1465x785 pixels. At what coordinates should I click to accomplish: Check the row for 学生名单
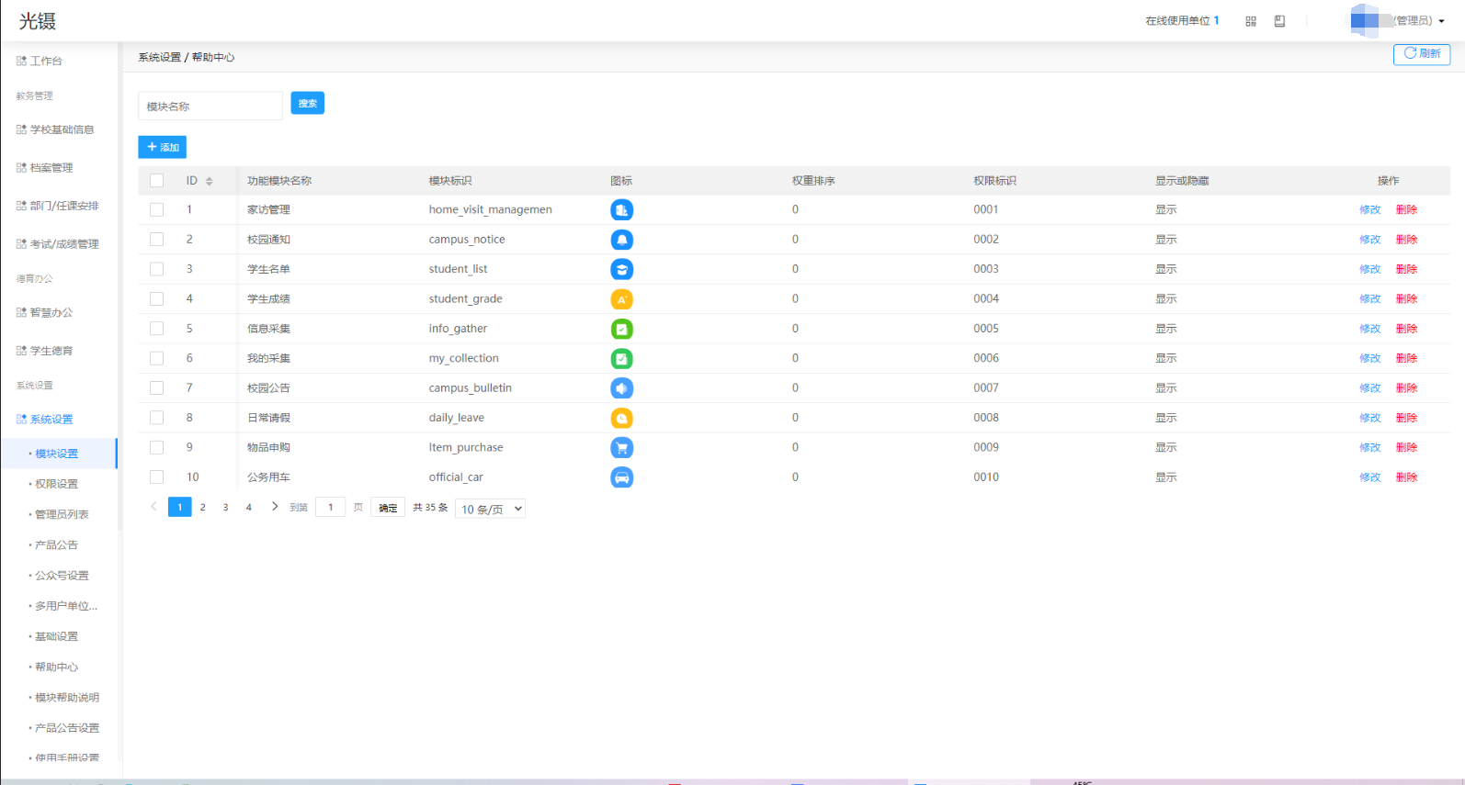157,269
